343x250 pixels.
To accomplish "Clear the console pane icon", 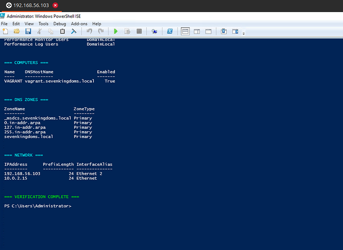I will [74, 31].
